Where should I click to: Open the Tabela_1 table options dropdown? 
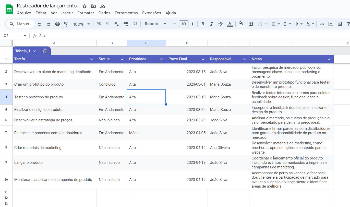click(x=34, y=51)
